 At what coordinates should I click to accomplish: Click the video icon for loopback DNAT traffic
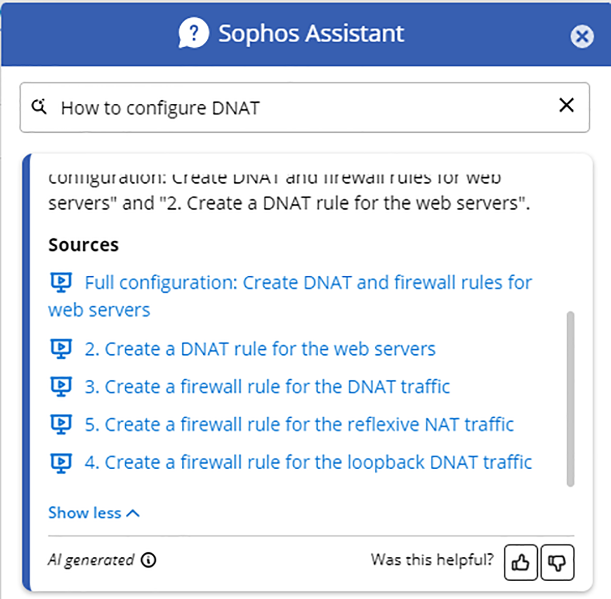pos(61,462)
